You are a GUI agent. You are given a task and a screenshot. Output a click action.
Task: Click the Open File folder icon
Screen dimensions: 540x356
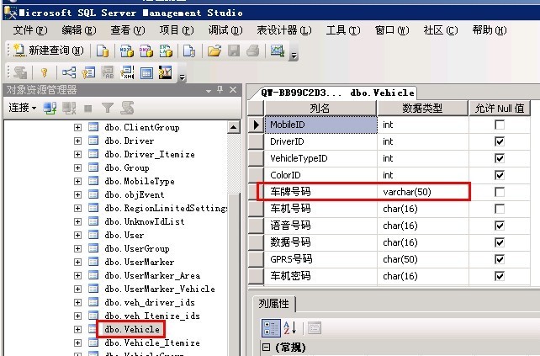click(214, 51)
